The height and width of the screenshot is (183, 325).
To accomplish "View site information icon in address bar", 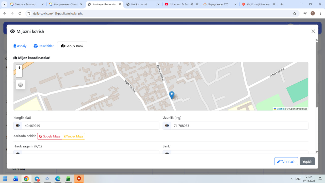I will pyautogui.click(x=29, y=13).
